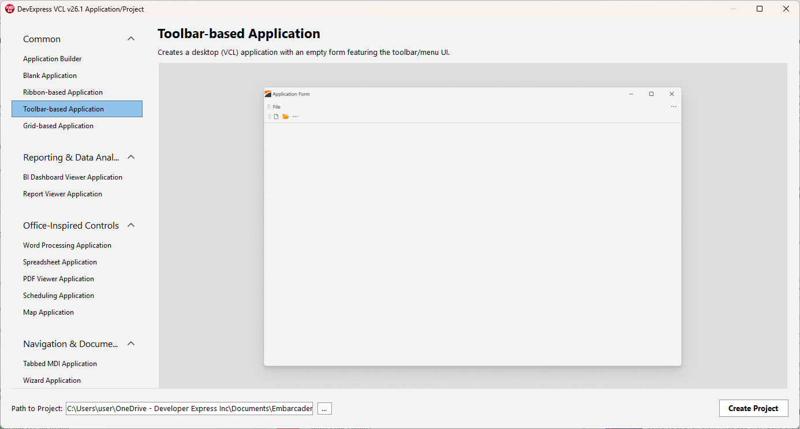Screen dimensions: 800x429
Task: Choose Wizard Application template
Action: [77, 380]
